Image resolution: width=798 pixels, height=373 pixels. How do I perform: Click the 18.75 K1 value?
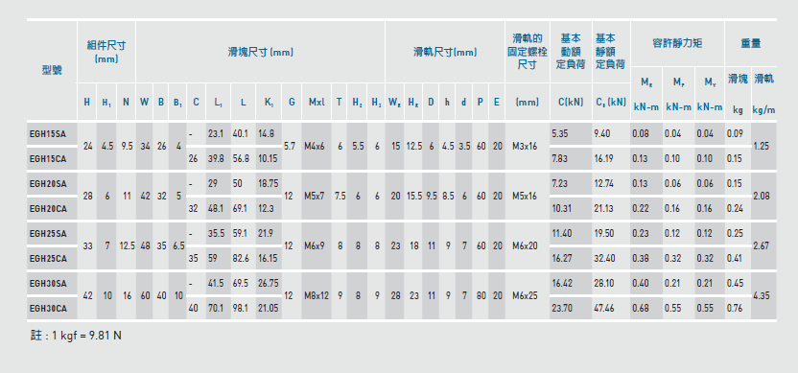[268, 184]
